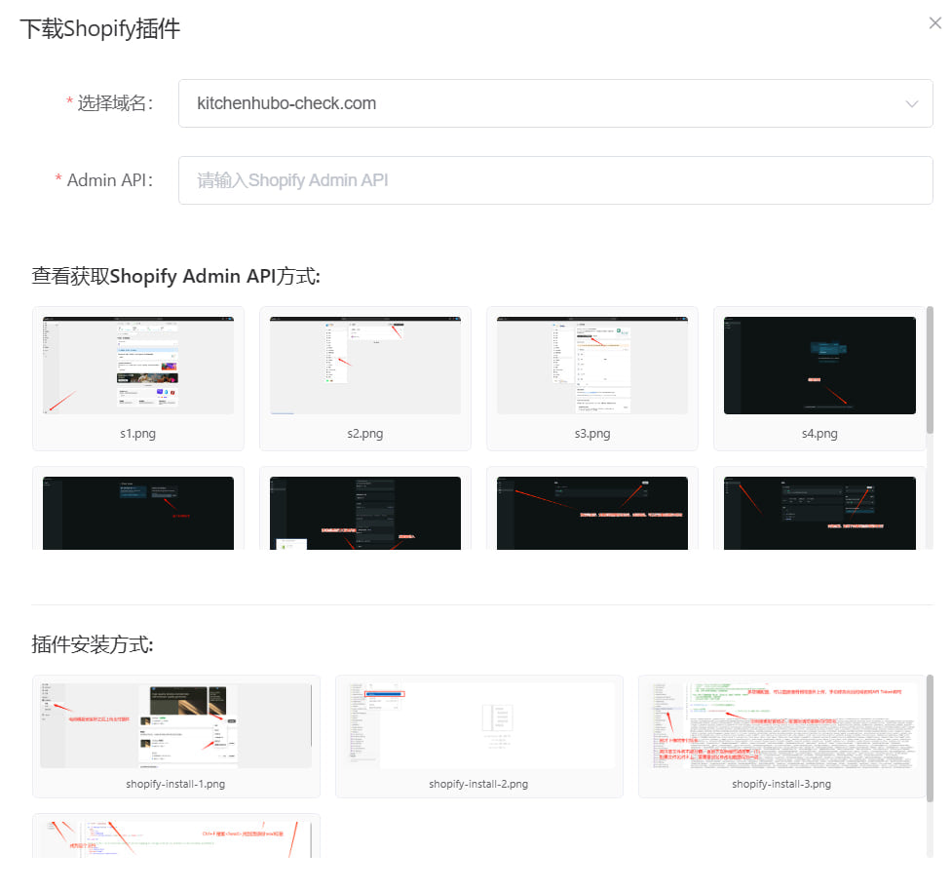Click the shopify-install-2.png file name
The height and width of the screenshot is (891, 952).
pos(478,784)
